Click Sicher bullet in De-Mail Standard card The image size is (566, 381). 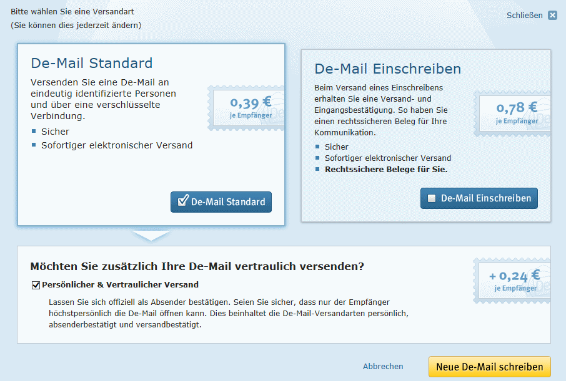tap(55, 132)
